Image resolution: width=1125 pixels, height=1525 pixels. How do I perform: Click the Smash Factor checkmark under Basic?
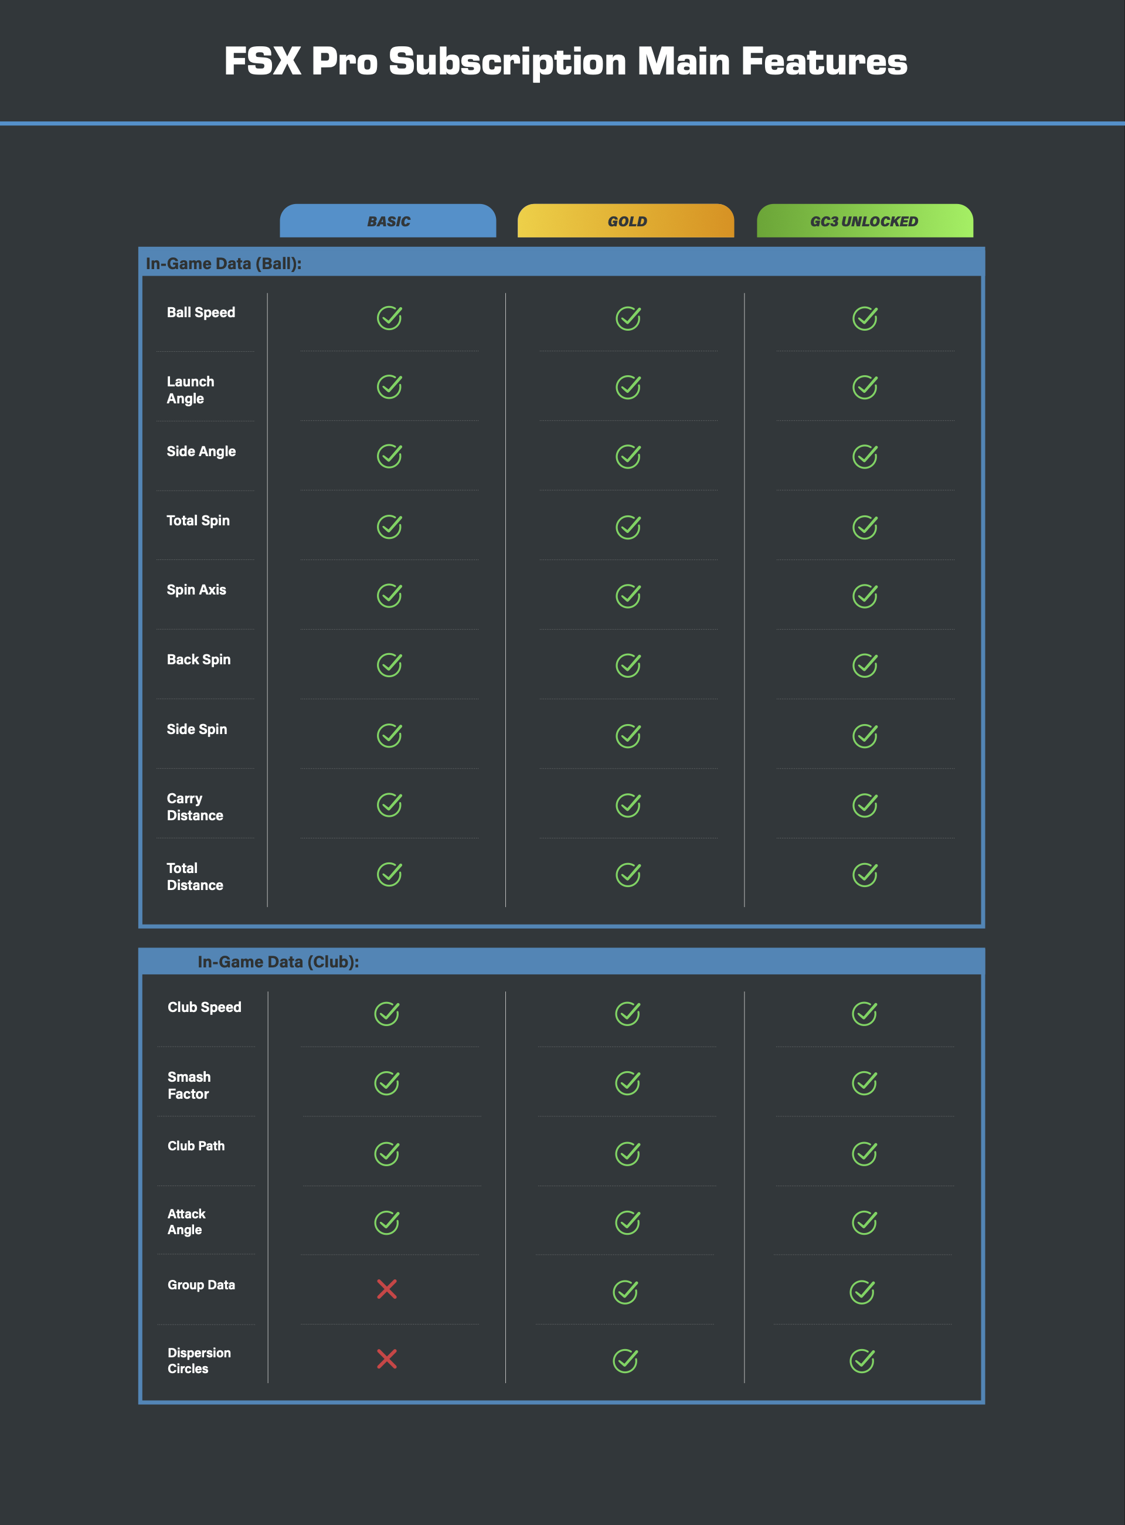388,1084
